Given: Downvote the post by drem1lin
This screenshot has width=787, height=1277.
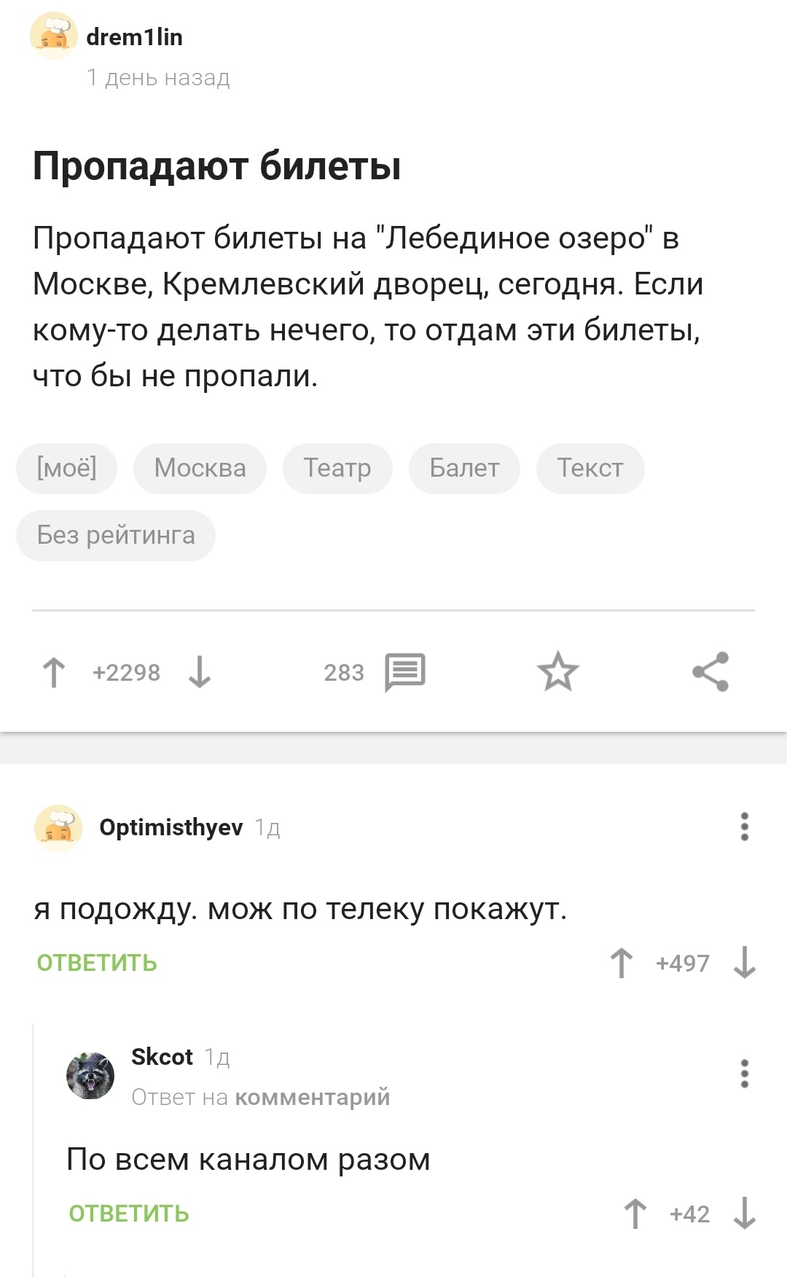Looking at the screenshot, I should point(199,672).
